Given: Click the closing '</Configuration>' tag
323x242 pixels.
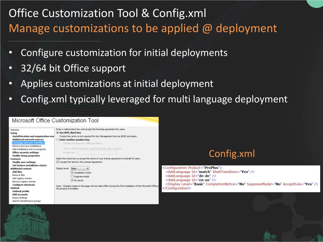Looking at the screenshot, I should click(177, 188).
